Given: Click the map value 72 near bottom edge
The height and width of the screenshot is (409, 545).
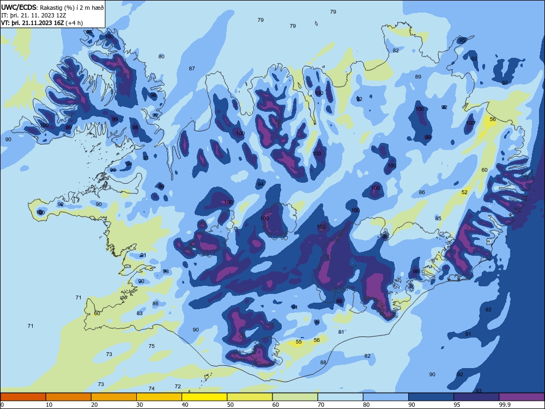Looking at the screenshot, I should 178,387.
